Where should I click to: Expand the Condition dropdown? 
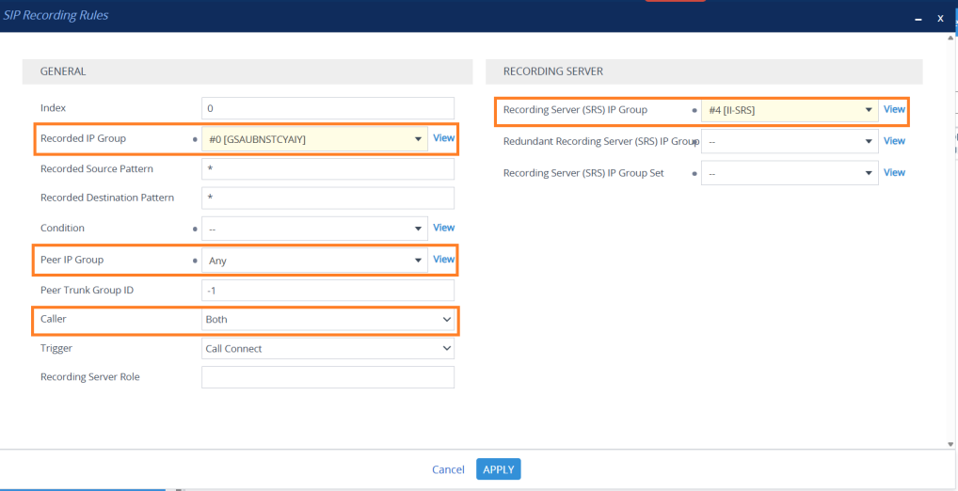pyautogui.click(x=314, y=229)
